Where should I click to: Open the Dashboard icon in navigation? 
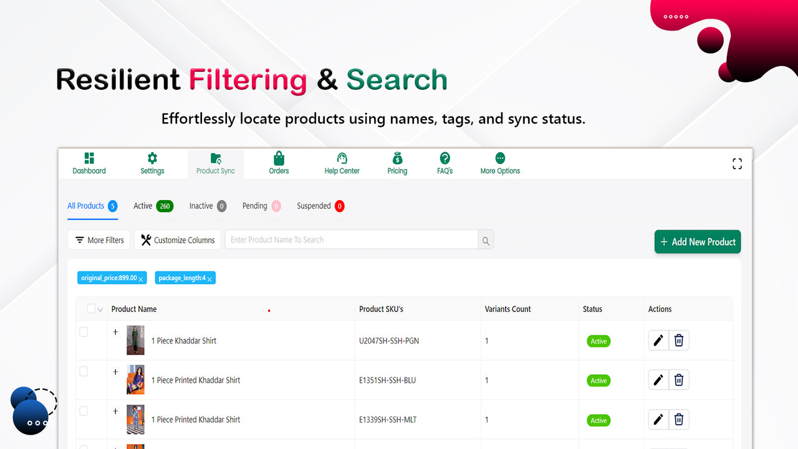tap(89, 157)
